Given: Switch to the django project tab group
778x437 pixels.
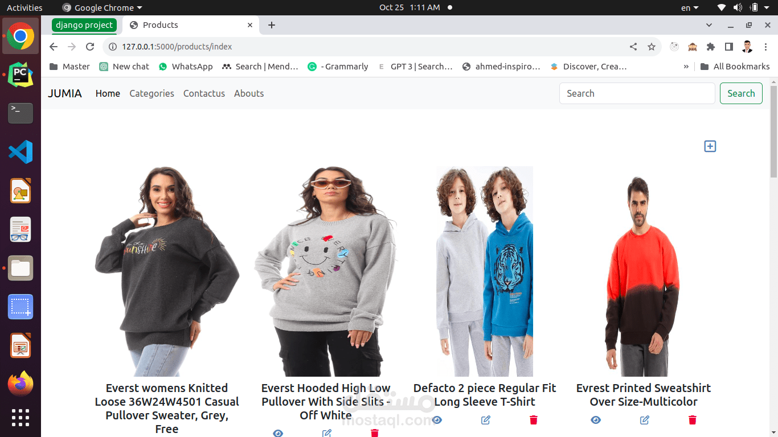Looking at the screenshot, I should pyautogui.click(x=84, y=25).
